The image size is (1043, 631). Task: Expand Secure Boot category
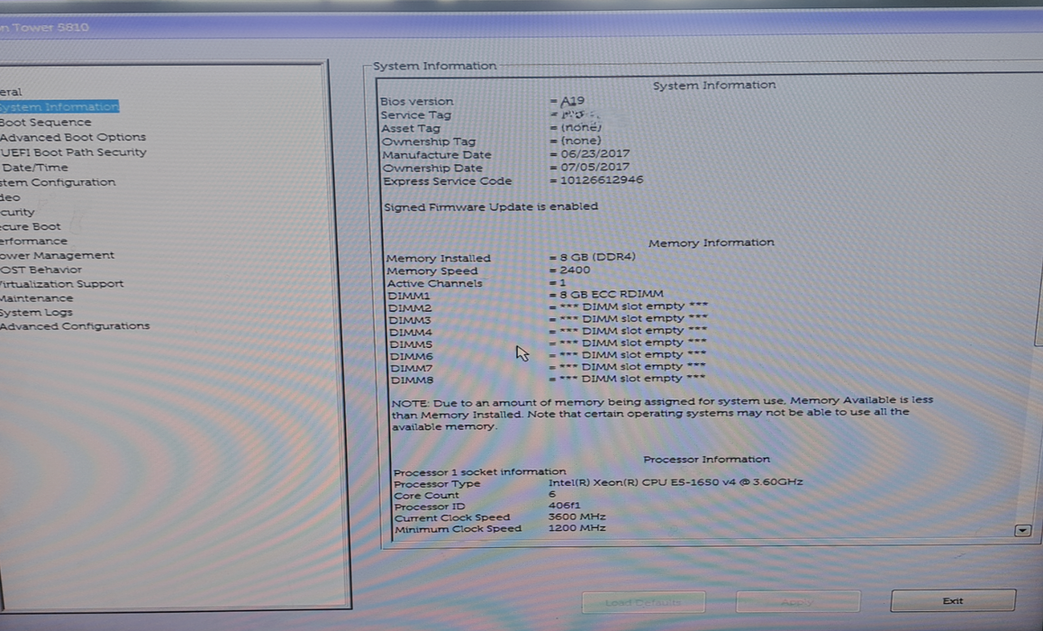(x=30, y=226)
